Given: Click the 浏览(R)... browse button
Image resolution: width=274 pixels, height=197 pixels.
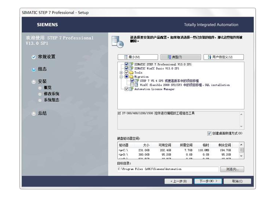Looking at the screenshot, I should [x=232, y=169].
